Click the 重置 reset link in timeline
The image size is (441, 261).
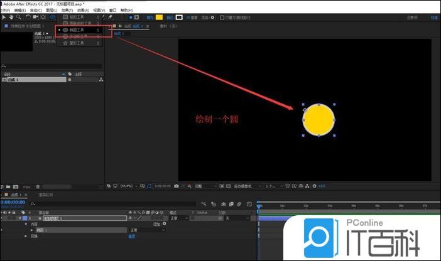[x=132, y=237]
